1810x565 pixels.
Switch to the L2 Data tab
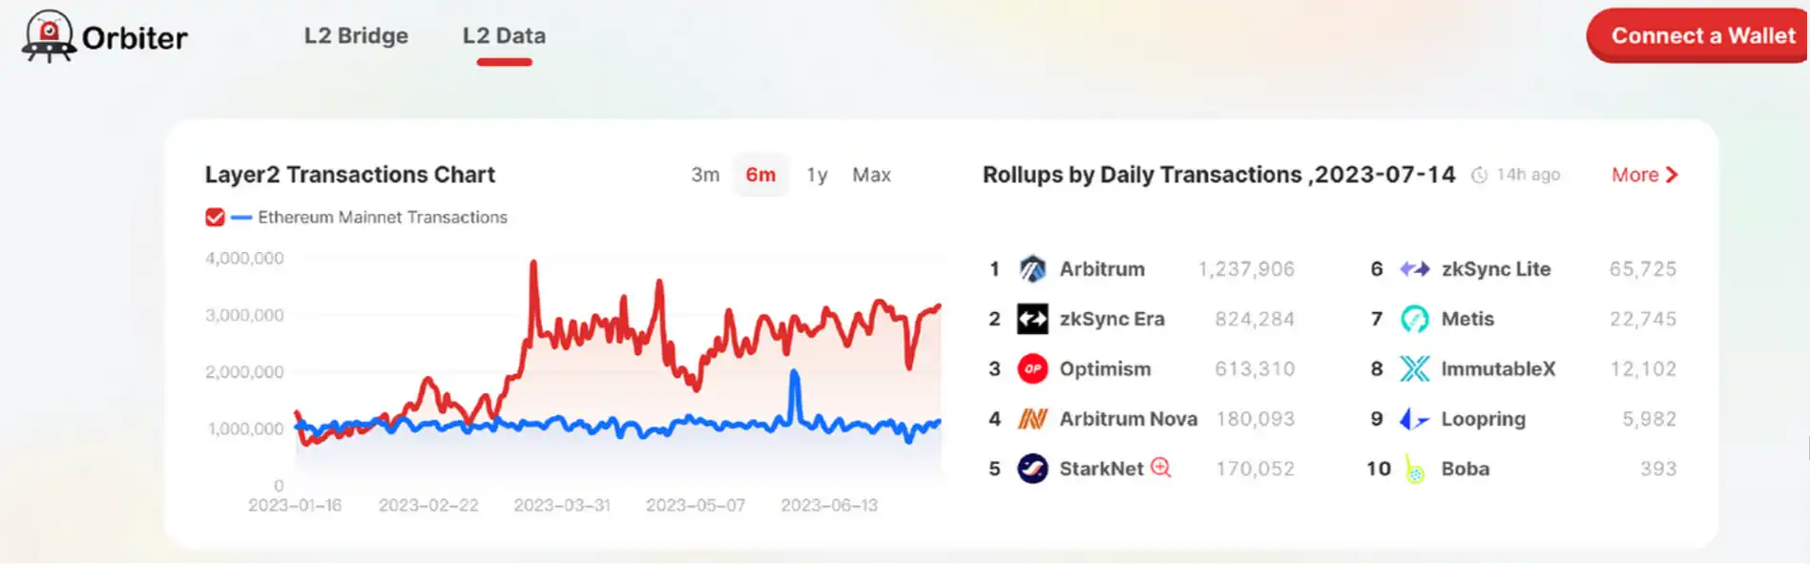tap(504, 36)
